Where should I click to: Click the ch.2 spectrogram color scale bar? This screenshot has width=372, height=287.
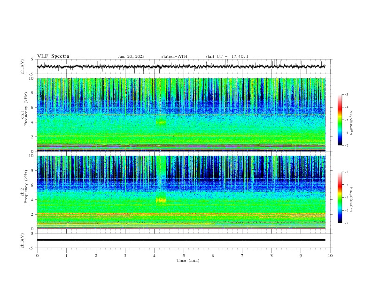click(340, 197)
